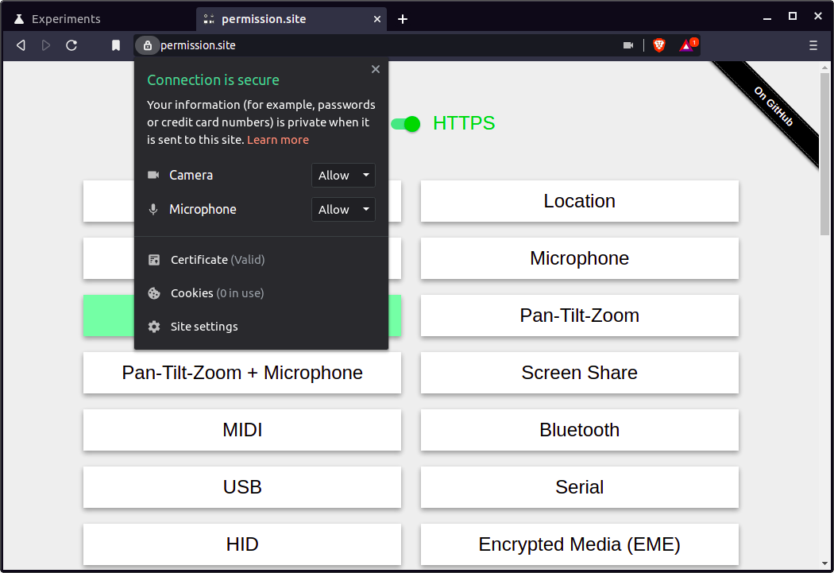Screen dimensions: 834x573
Task: Open a new tab with plus button
Action: click(403, 19)
